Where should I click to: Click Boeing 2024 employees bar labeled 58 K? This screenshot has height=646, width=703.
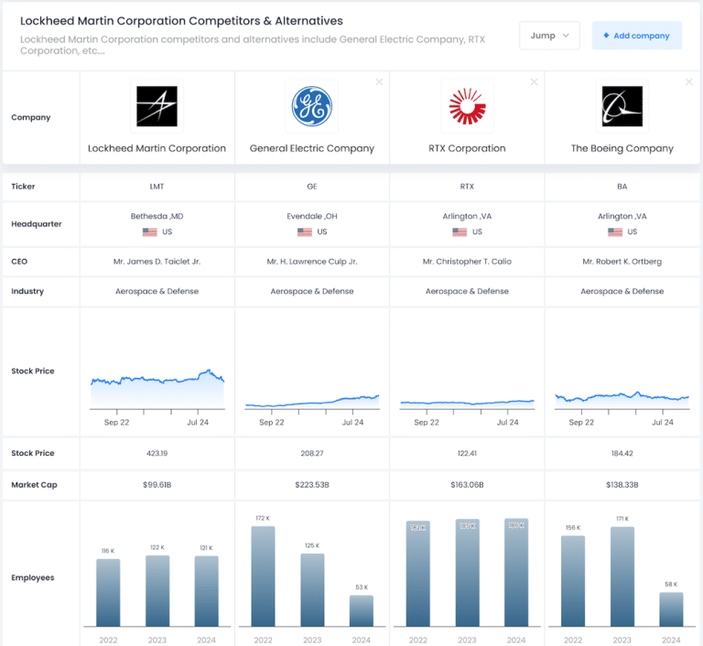[671, 609]
